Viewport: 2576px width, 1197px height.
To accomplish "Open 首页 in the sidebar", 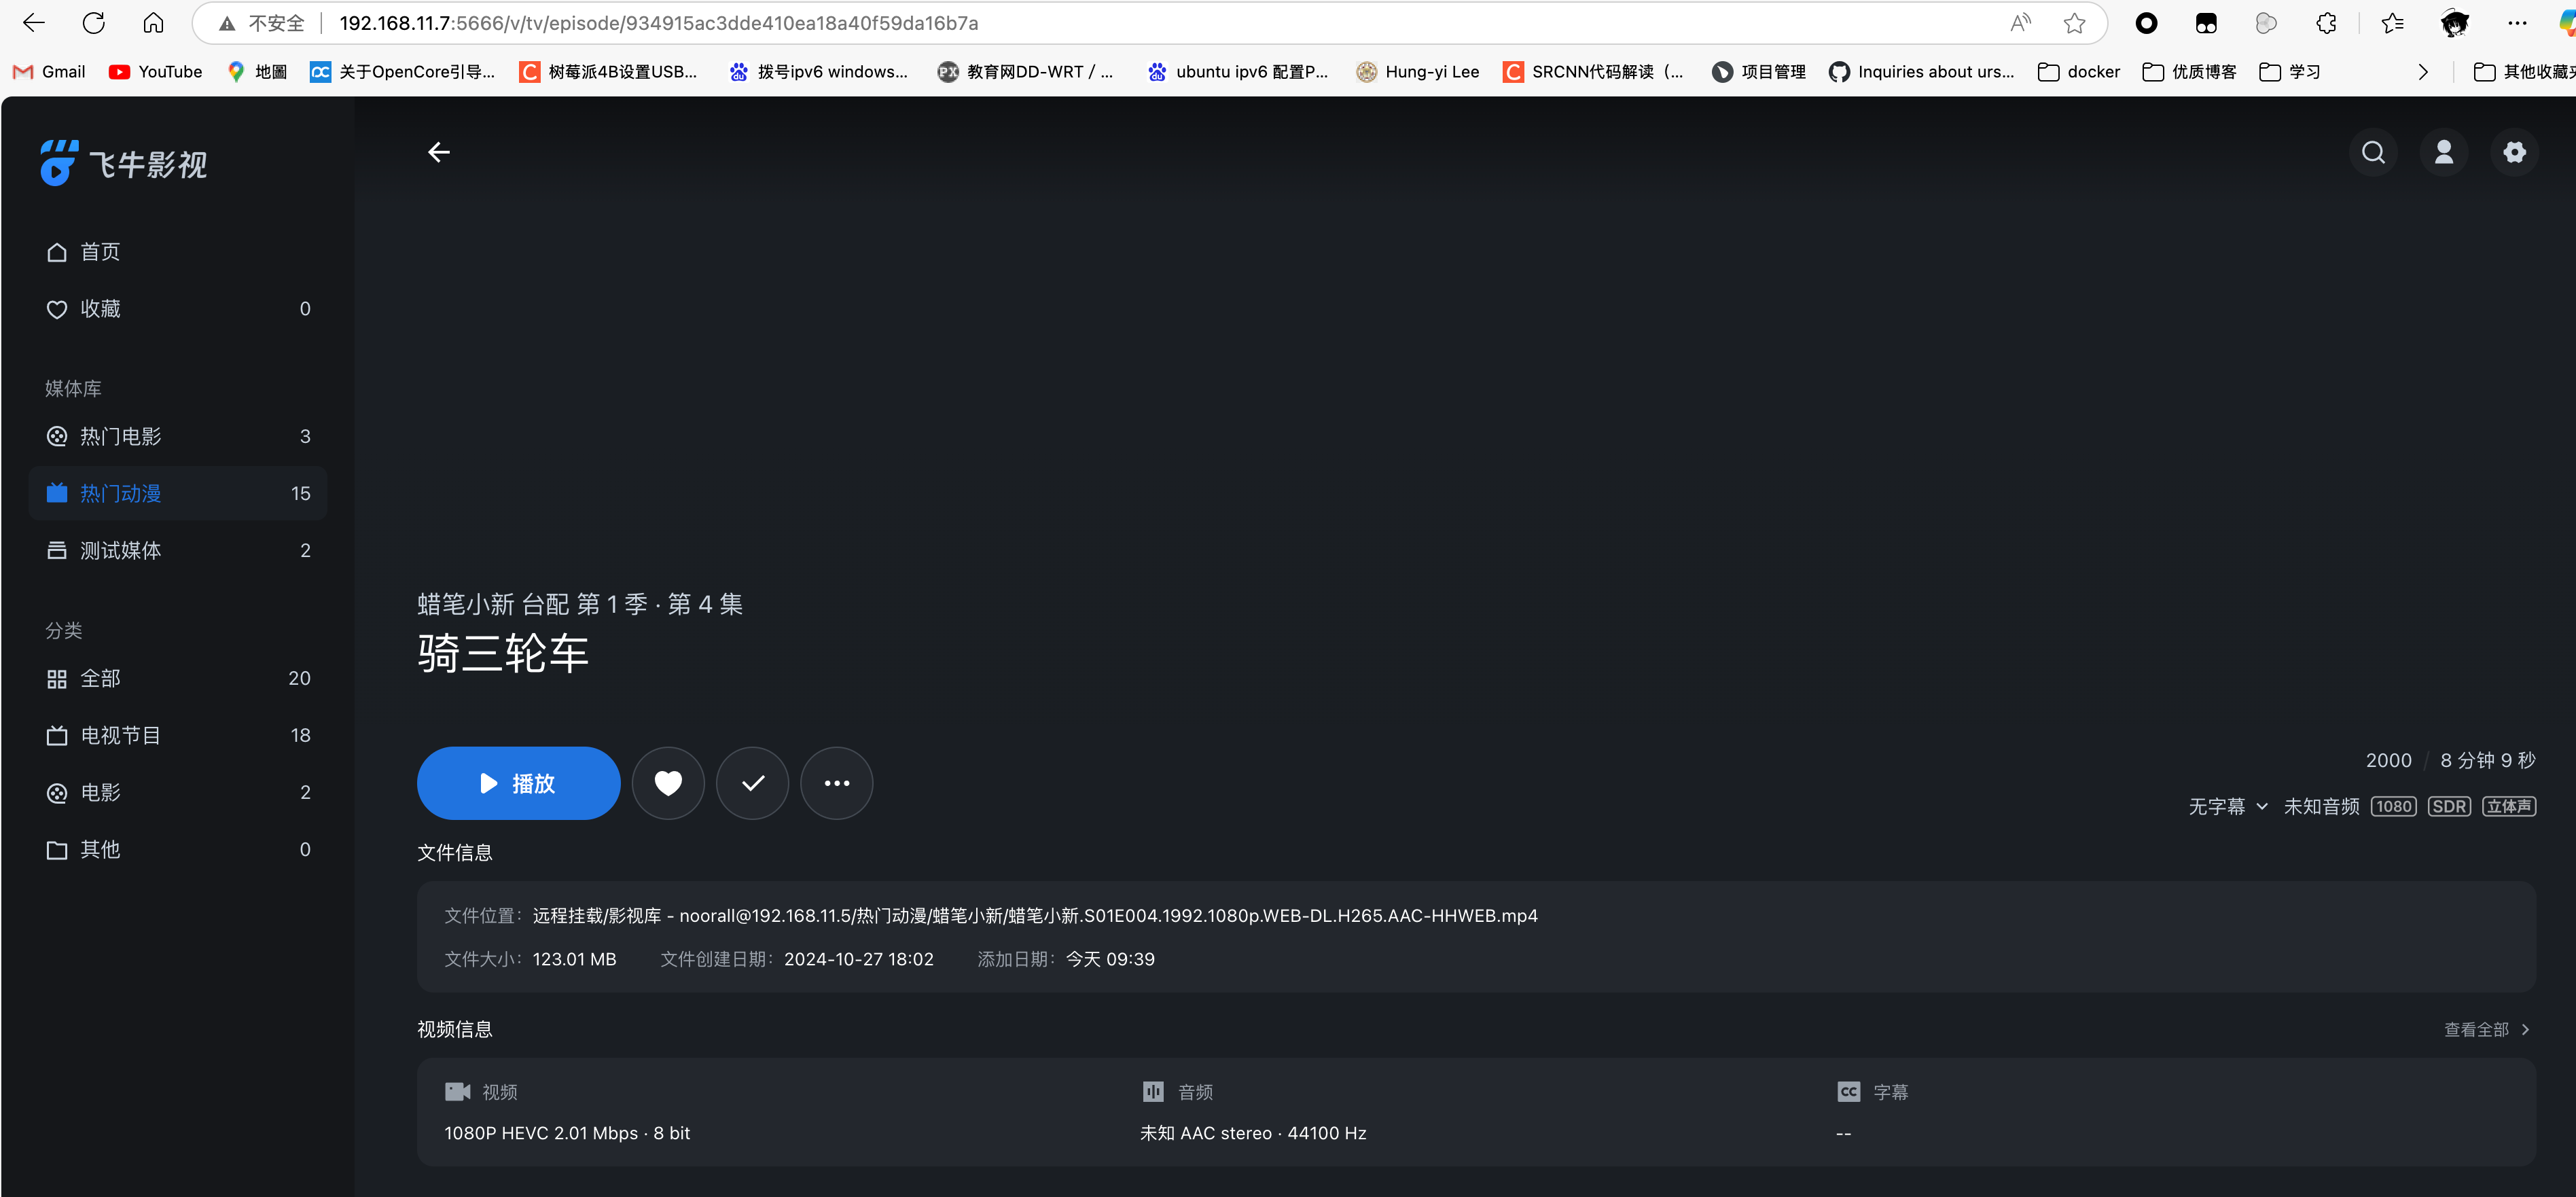I will (x=178, y=252).
